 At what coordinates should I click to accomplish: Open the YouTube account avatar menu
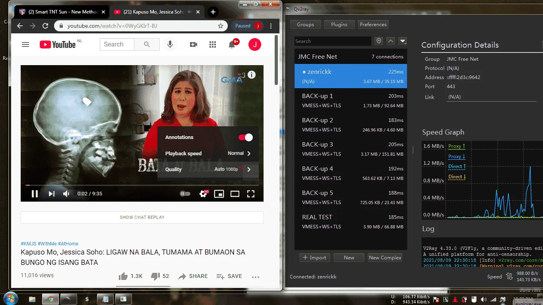click(x=255, y=44)
